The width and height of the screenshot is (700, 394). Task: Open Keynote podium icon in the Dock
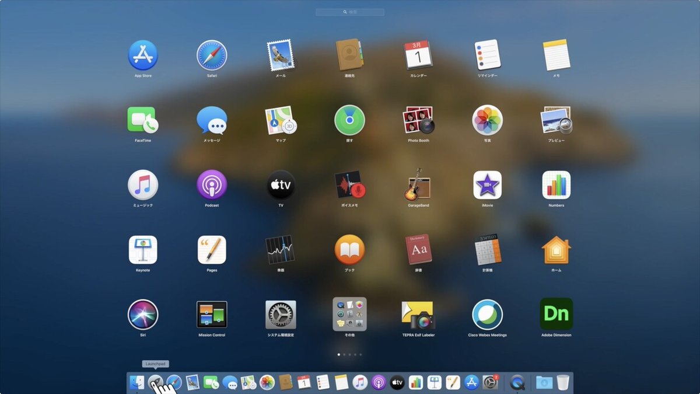435,382
